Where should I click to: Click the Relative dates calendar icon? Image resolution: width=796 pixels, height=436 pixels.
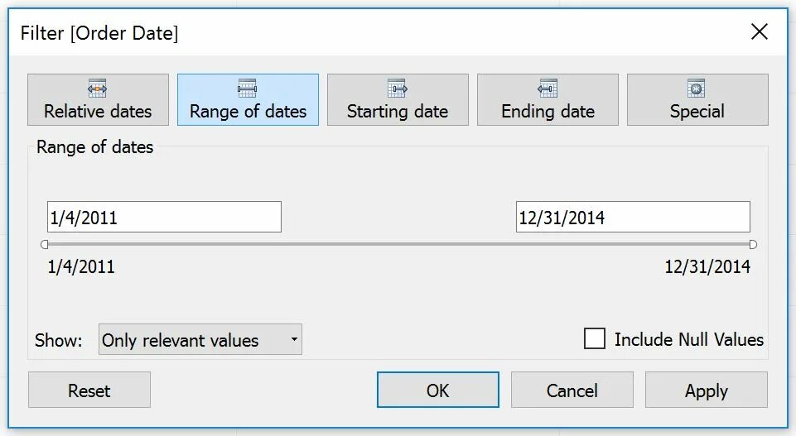tap(98, 89)
